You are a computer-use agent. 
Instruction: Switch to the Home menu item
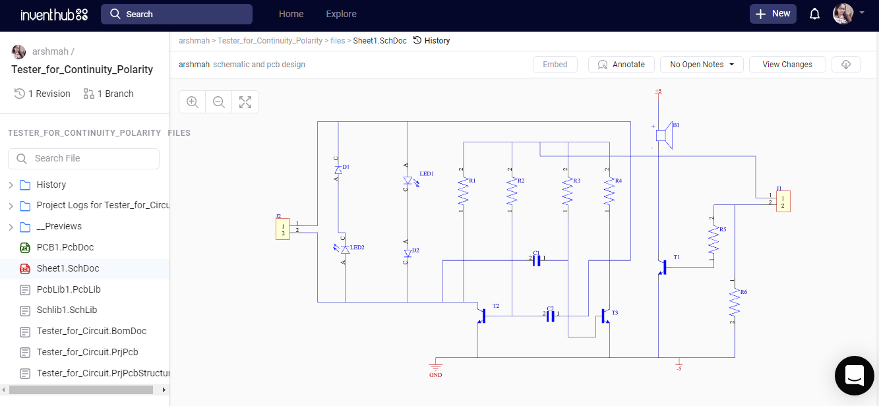(291, 13)
